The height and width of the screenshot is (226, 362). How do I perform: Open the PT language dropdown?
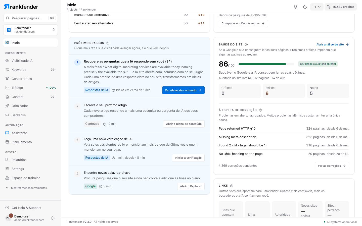(316, 7)
